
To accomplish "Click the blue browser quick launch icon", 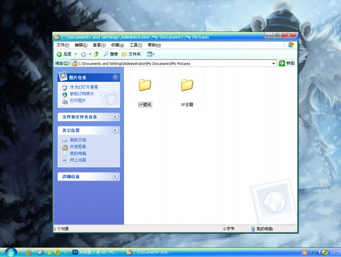I will coord(40,252).
